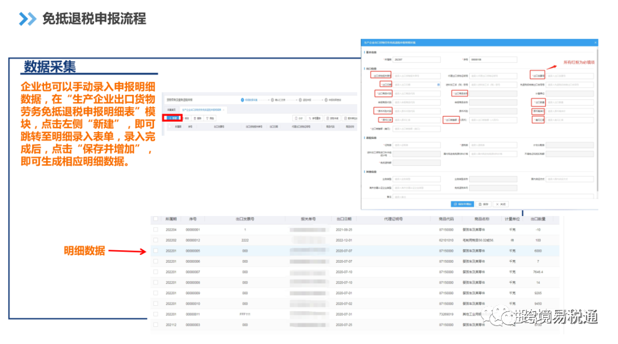Click the 小计 subtotal toolbar button
The width and height of the screenshot is (618, 344).
coord(299,118)
